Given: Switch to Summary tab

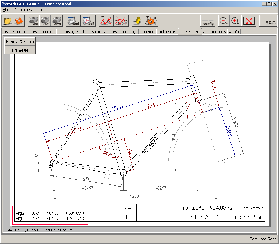Looking at the screenshot, I should [99, 32].
